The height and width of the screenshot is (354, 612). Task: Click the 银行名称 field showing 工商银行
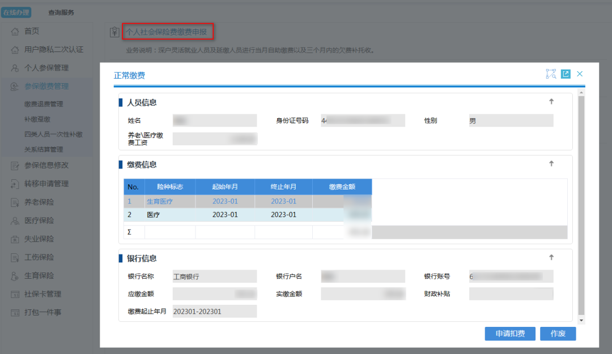tap(215, 277)
